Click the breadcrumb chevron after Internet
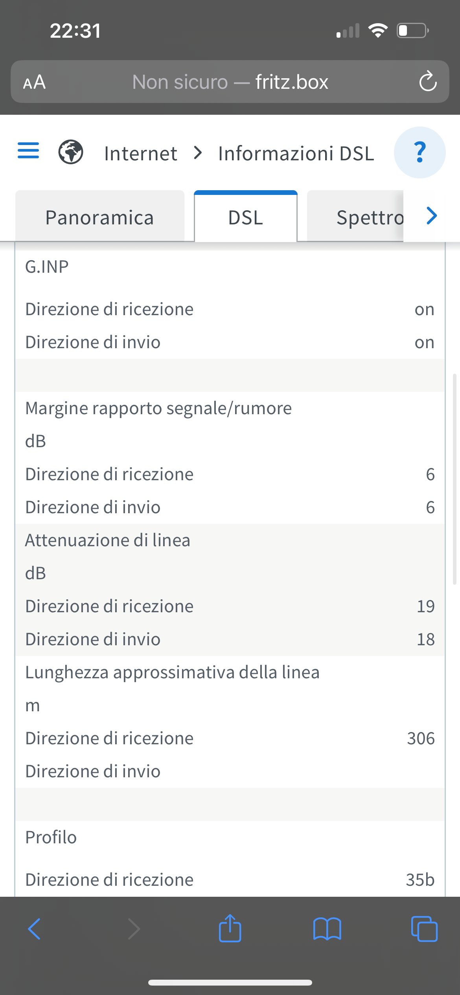Screen dimensions: 460x995 (198, 152)
